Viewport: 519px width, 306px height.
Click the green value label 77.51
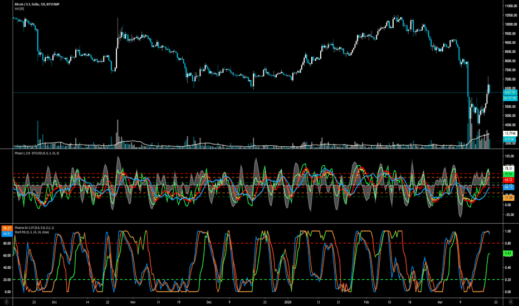509,174
